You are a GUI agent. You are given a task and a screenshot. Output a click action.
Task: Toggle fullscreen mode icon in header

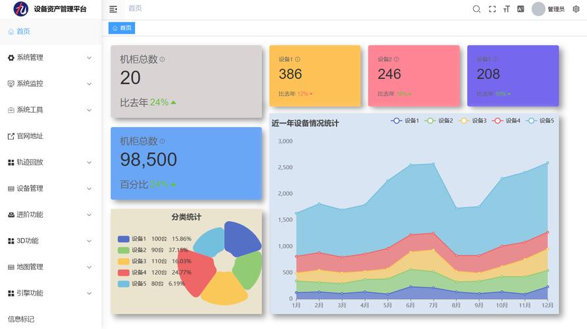point(492,9)
